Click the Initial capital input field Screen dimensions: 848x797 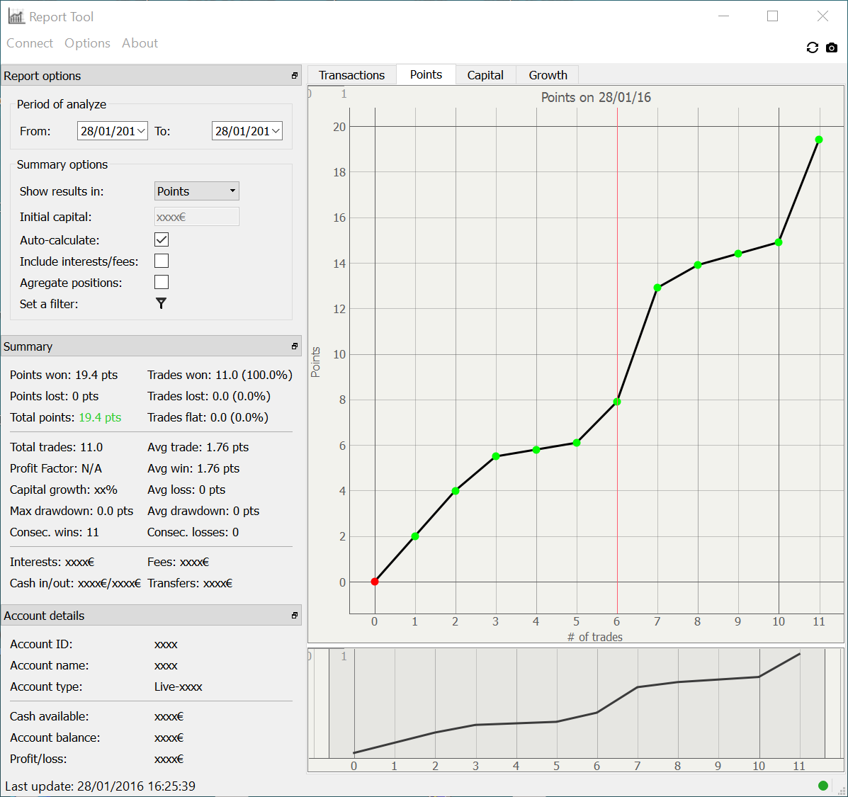[x=196, y=217]
